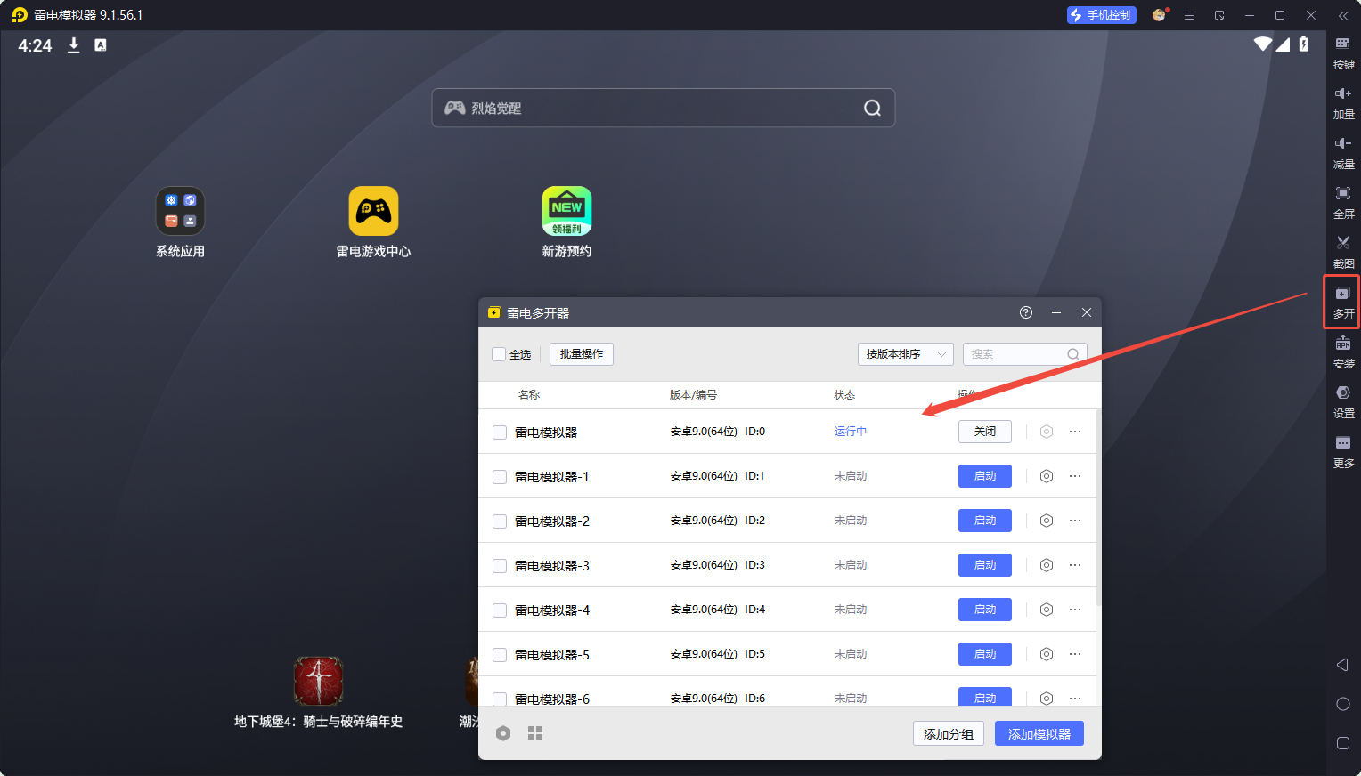Click the pop-out window icon in title bar
Screen dimensions: 1361x776
pos(1219,15)
